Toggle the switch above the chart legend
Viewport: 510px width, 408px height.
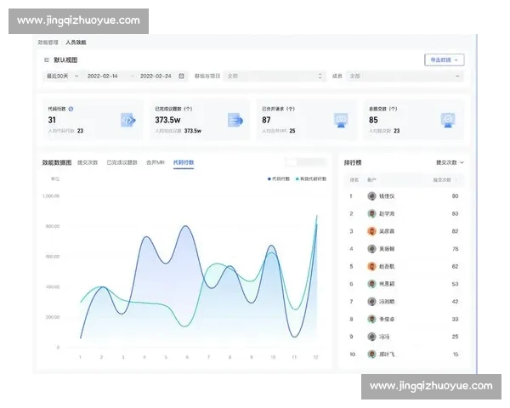(x=293, y=161)
